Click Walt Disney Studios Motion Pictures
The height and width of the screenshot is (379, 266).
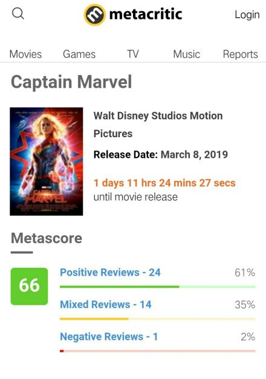pos(158,125)
